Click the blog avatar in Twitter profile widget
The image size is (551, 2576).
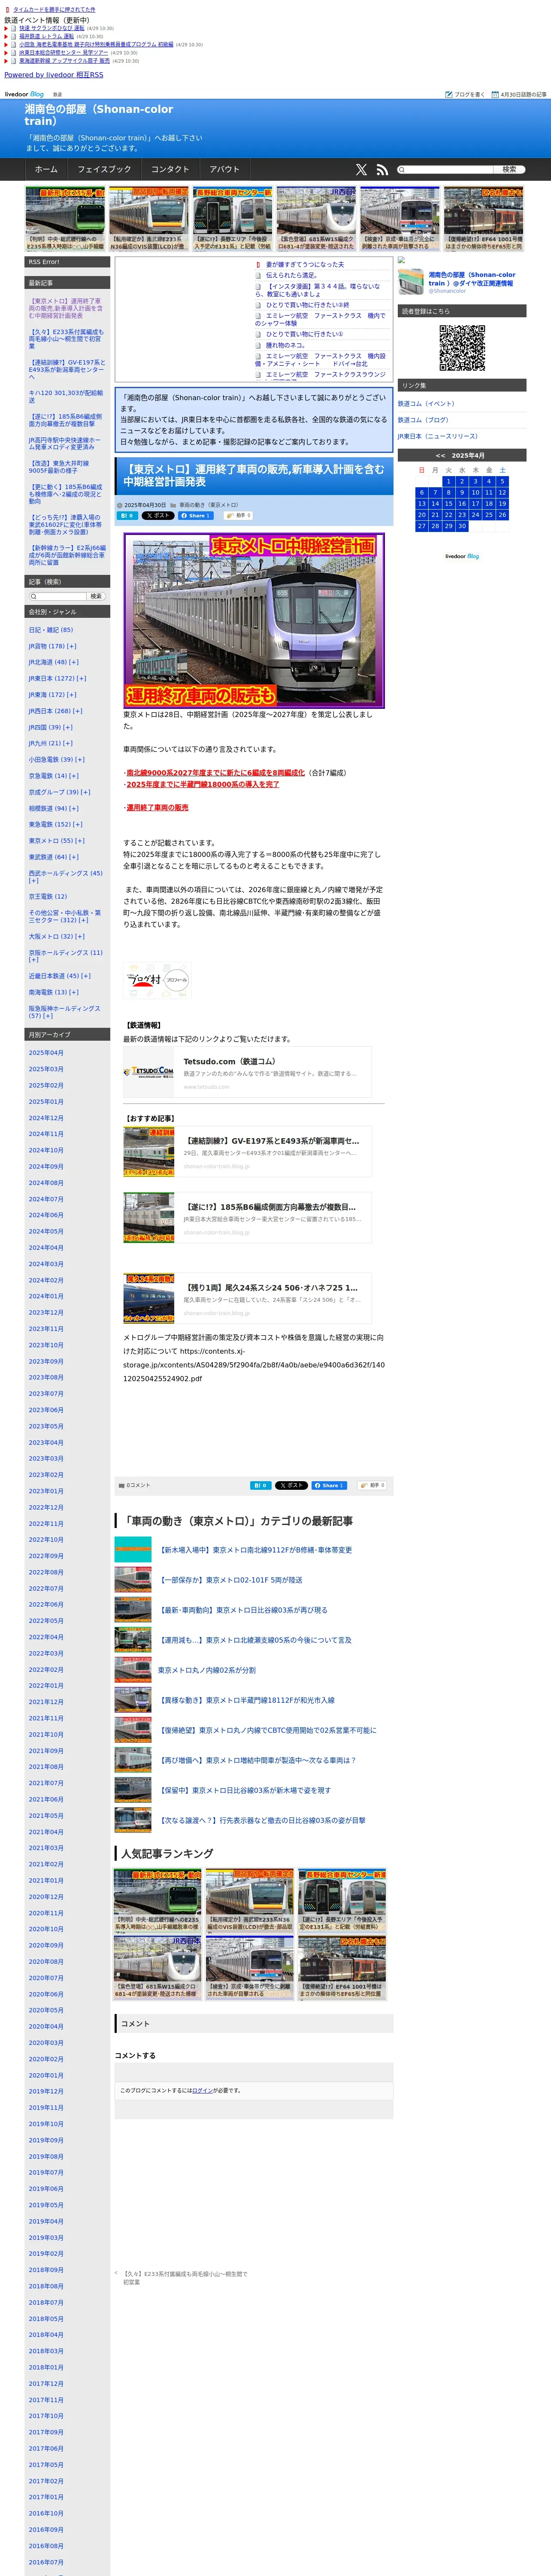click(x=411, y=281)
